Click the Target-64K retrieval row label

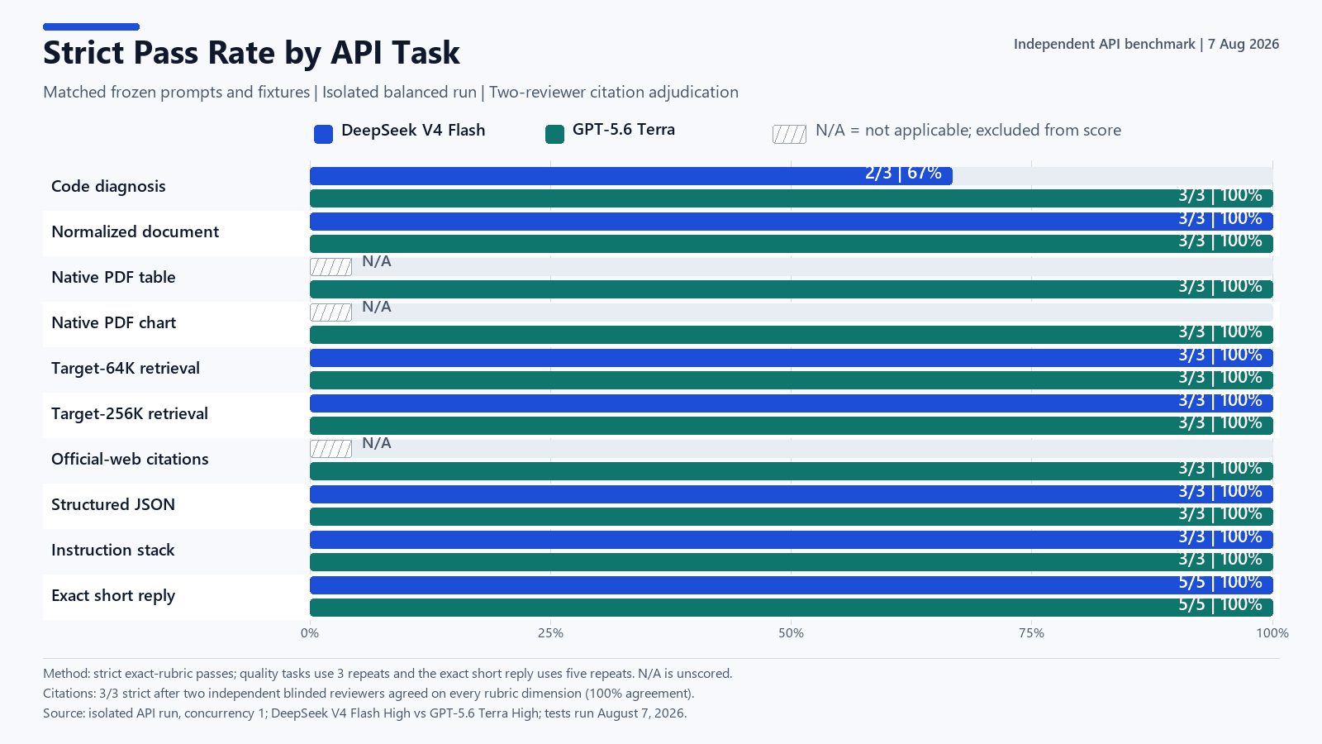coord(126,368)
